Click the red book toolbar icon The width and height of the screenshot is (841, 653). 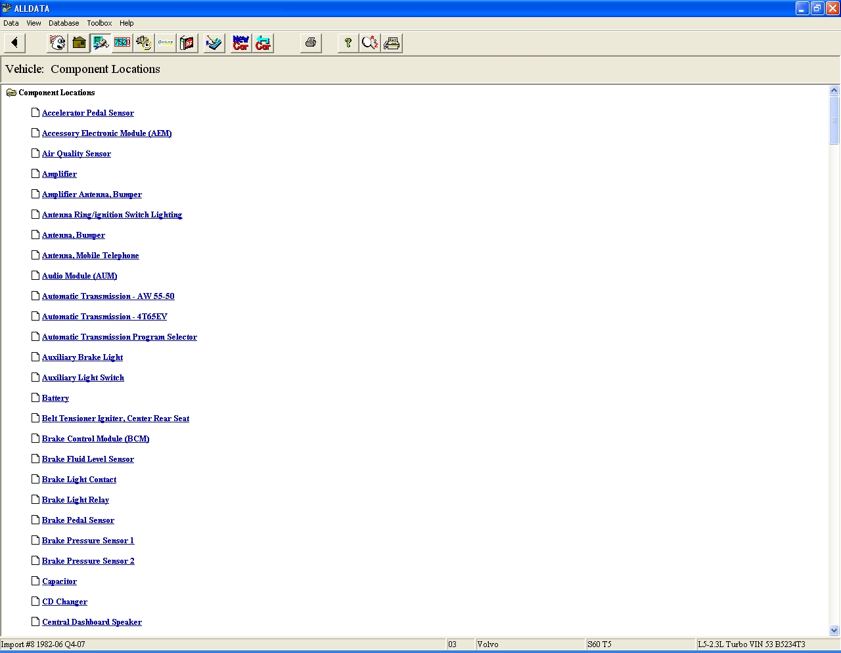[187, 43]
